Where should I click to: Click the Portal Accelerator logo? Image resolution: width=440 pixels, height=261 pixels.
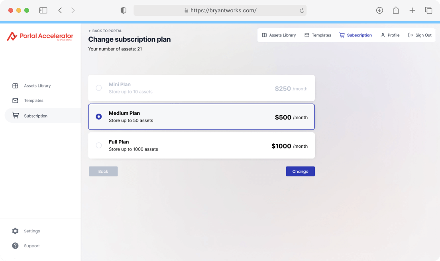coord(40,37)
